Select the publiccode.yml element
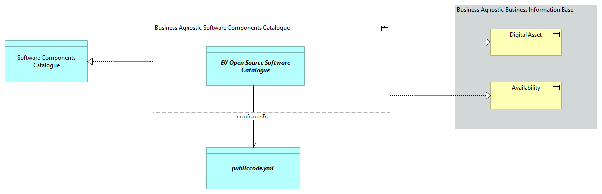The image size is (602, 194). 253,168
